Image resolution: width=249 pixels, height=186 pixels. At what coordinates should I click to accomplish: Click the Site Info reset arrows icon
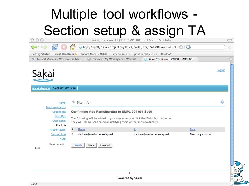[x=73, y=102]
